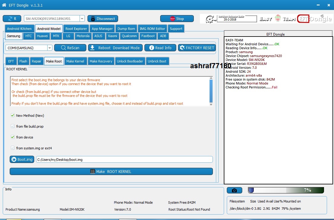Click 'Device Model: SM-N920K' log line
Viewport: 334px width, 220px height.
tap(245, 60)
